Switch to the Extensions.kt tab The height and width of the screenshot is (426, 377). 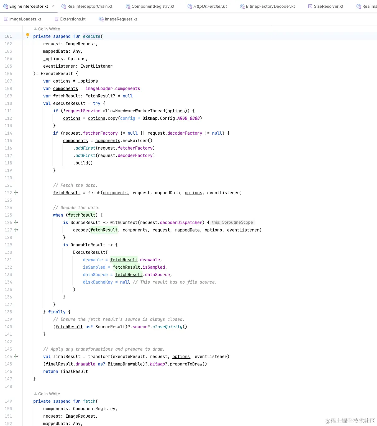click(70, 19)
